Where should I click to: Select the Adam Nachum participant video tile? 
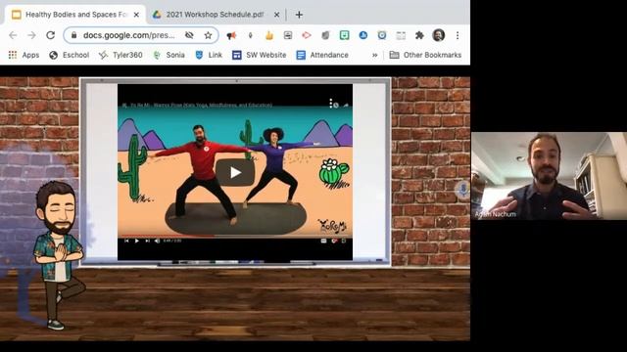(549, 176)
